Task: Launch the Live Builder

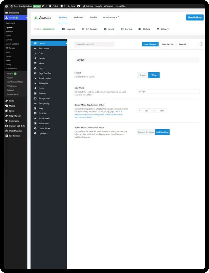Action: 195,17
